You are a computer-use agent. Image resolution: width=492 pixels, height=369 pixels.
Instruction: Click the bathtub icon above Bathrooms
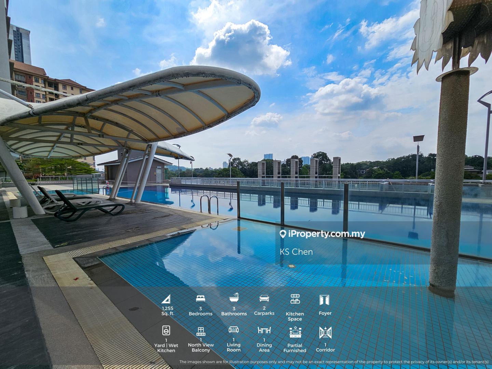234,298
